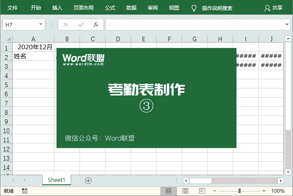Click cell containing 2020年12月
The image size is (293, 196).
[33, 47]
